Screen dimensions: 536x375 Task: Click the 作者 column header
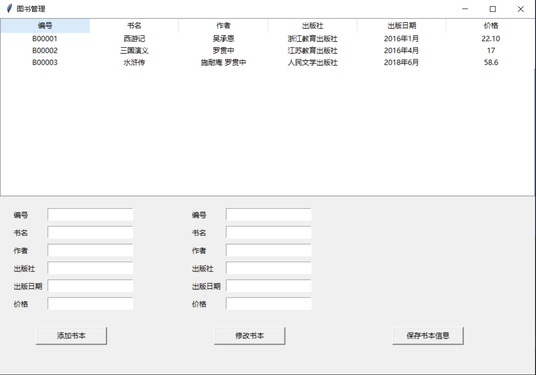(224, 25)
